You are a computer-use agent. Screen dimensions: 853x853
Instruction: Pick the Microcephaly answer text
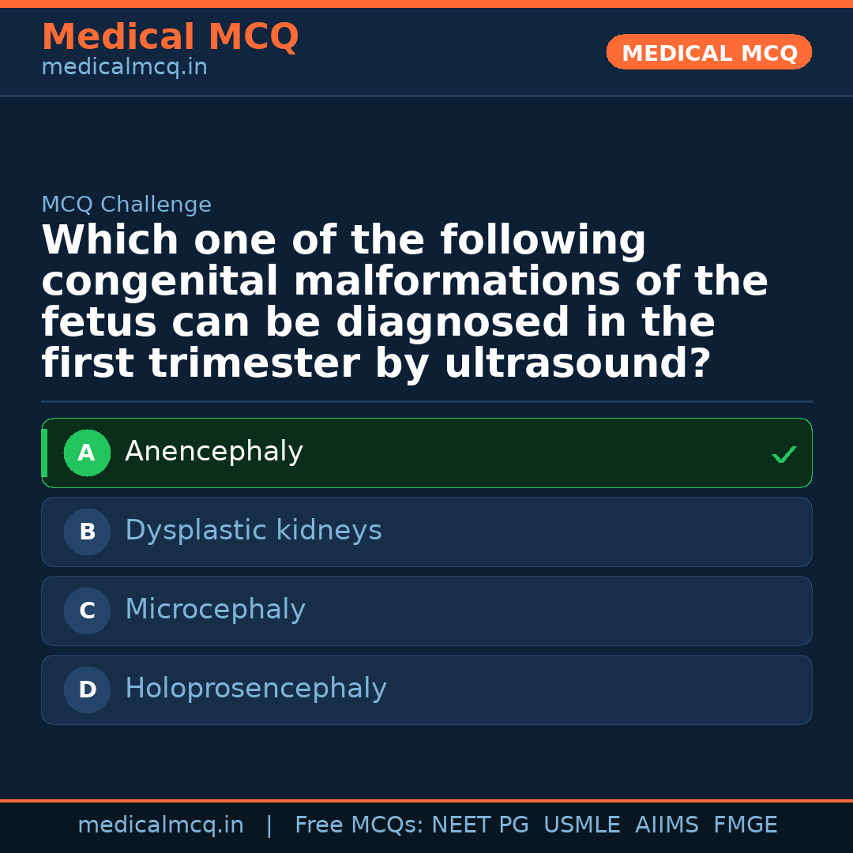215,610
